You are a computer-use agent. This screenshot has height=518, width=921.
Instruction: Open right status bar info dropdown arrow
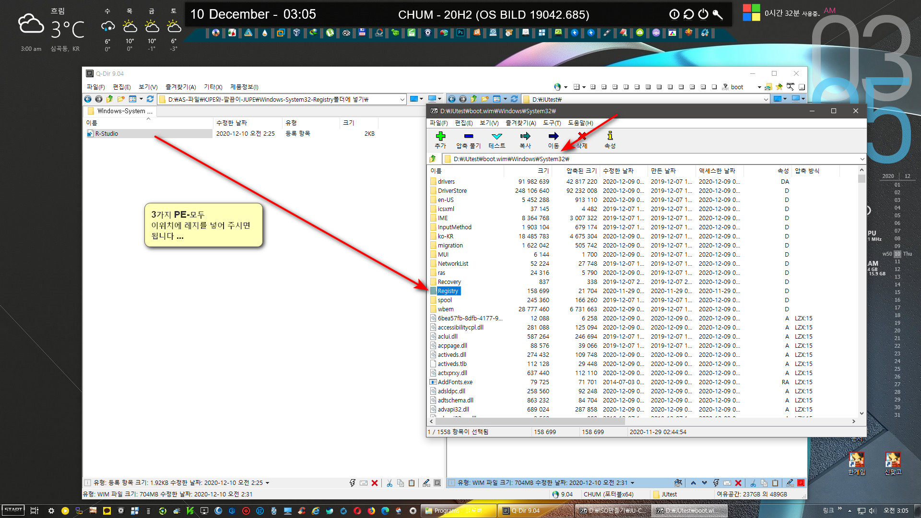[632, 483]
